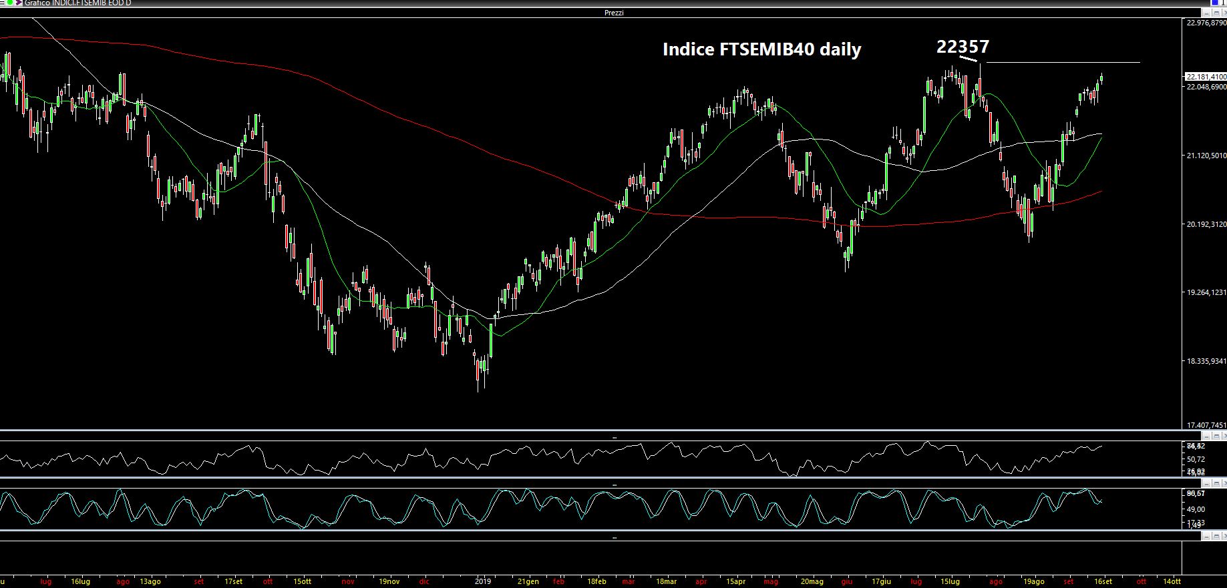The image size is (1227, 588).
Task: Click the '20mag' date label on time axis
Action: coord(812,581)
